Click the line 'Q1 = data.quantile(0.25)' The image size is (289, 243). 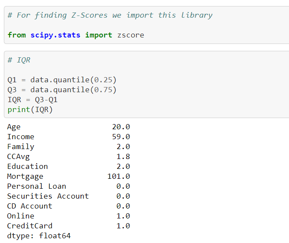pyautogui.click(x=62, y=80)
